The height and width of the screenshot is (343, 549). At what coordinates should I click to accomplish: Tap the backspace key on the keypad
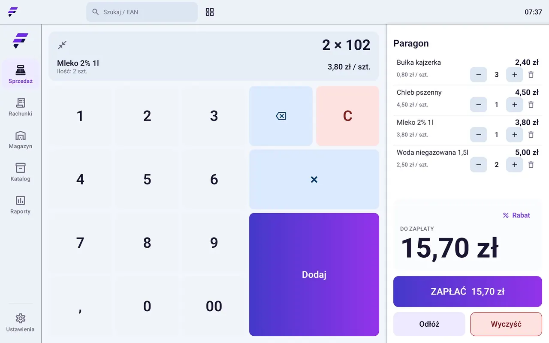[x=281, y=116]
